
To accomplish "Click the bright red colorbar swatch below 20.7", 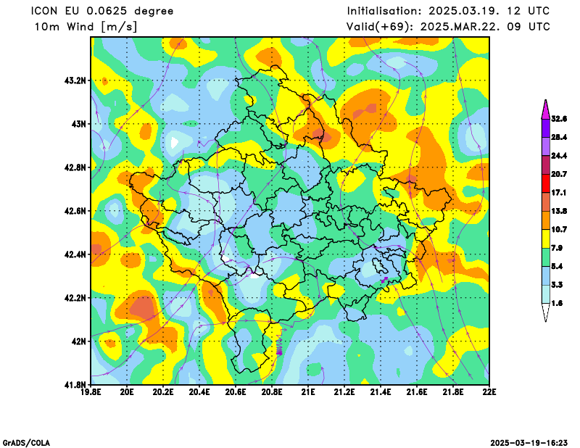I will (546, 183).
